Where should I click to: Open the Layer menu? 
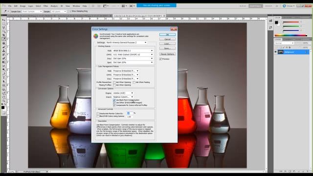pos(30,6)
